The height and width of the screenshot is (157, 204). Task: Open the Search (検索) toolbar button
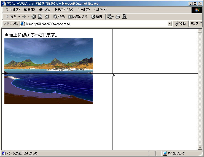[59, 17]
